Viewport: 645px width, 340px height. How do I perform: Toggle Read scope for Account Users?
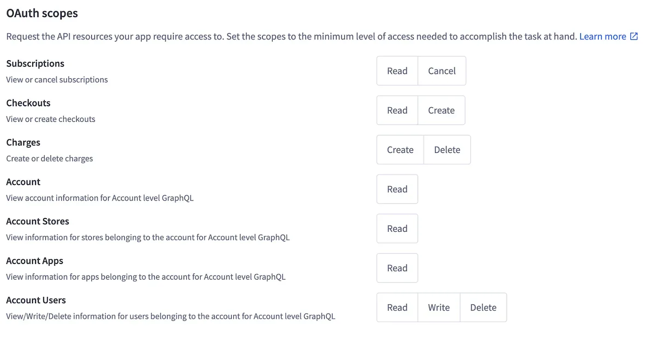(x=397, y=307)
